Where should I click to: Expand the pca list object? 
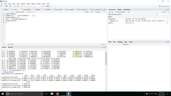pyautogui.click(x=109, y=23)
